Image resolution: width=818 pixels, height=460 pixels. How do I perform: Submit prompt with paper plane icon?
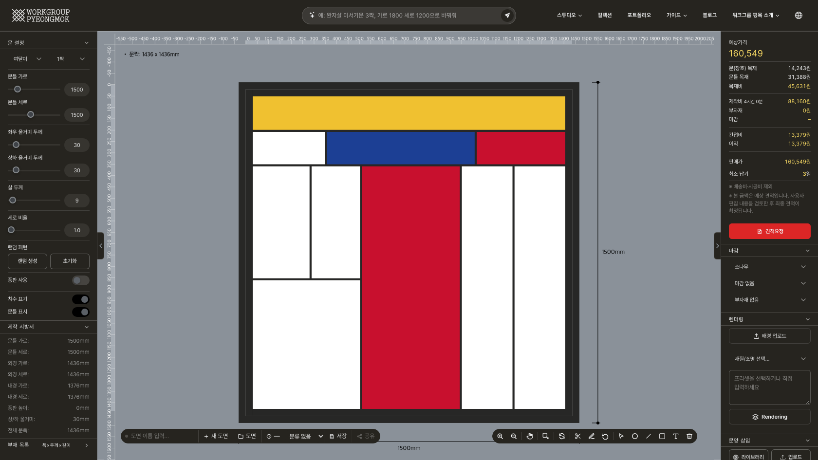(507, 16)
